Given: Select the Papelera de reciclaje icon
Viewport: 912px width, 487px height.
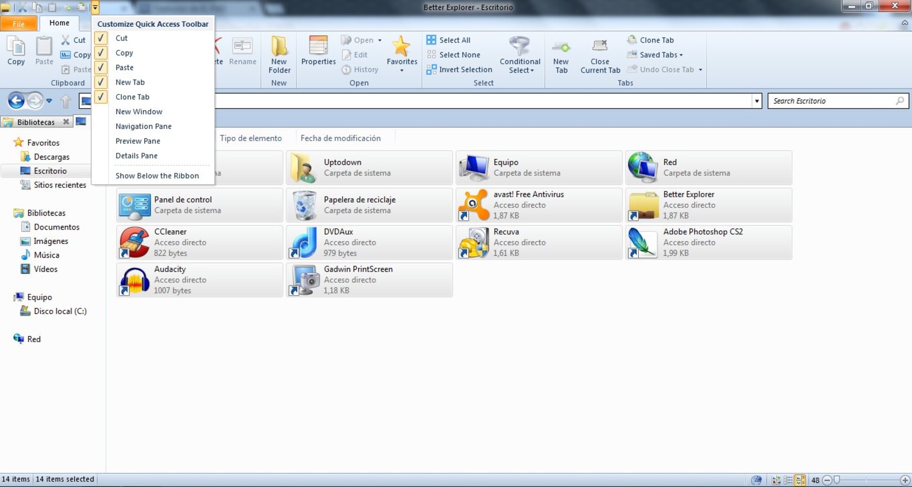Looking at the screenshot, I should click(x=304, y=205).
